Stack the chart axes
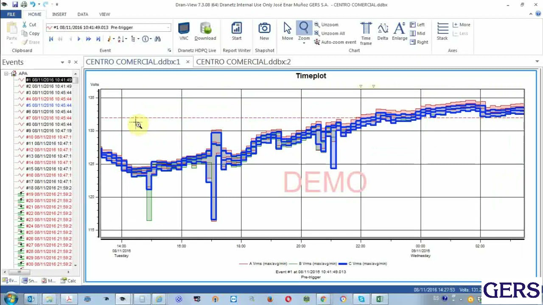This screenshot has height=305, width=543. 442,31
